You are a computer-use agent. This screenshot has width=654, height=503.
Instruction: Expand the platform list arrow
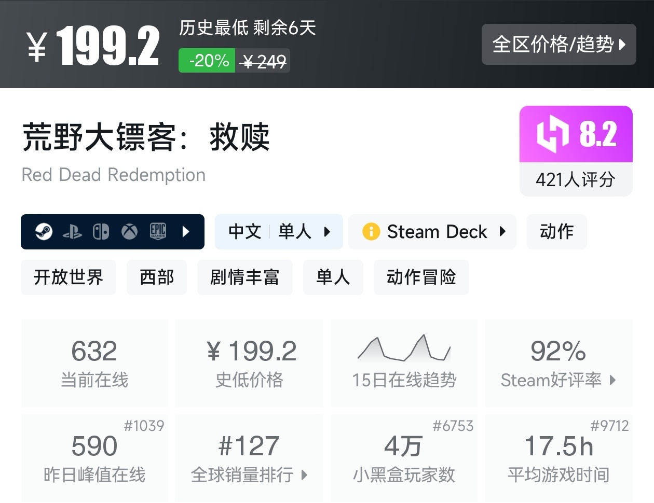(187, 232)
